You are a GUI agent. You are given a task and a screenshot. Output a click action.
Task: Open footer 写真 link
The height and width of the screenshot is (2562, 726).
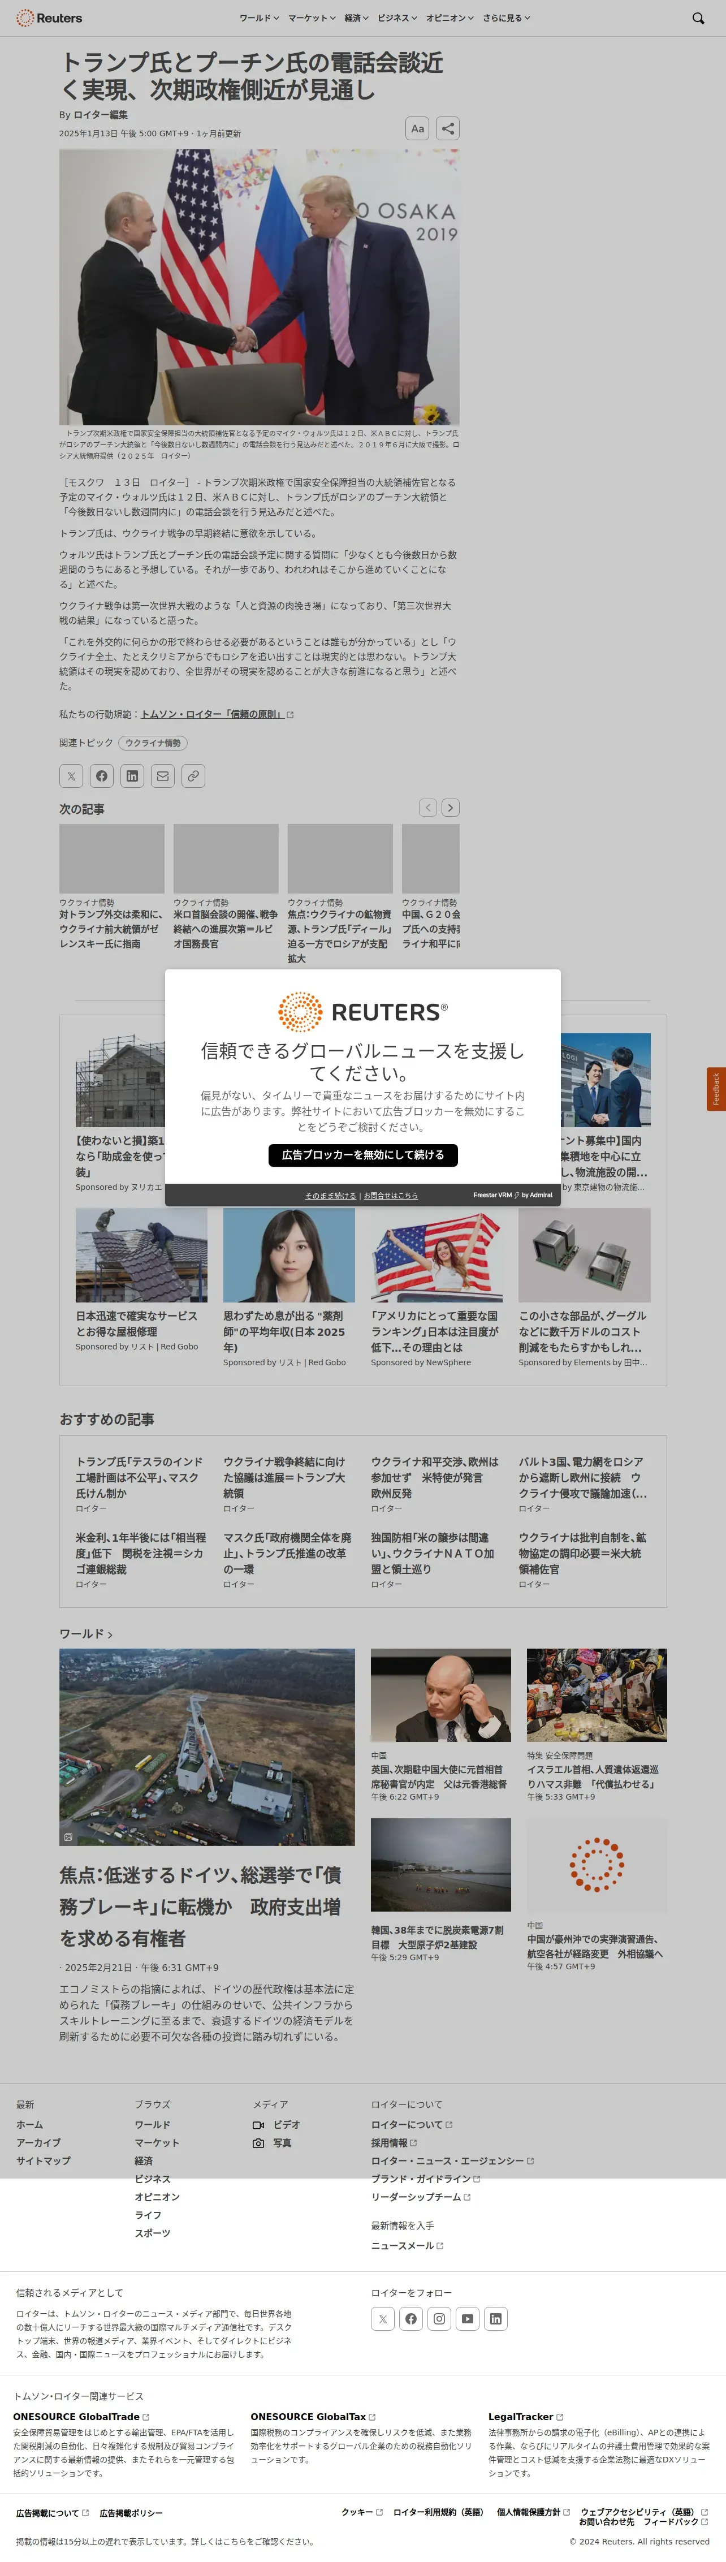(271, 2142)
